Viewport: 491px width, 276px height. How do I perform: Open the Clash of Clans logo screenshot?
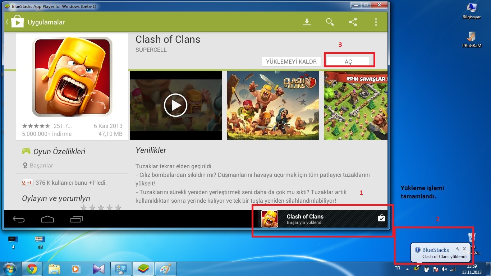click(273, 105)
